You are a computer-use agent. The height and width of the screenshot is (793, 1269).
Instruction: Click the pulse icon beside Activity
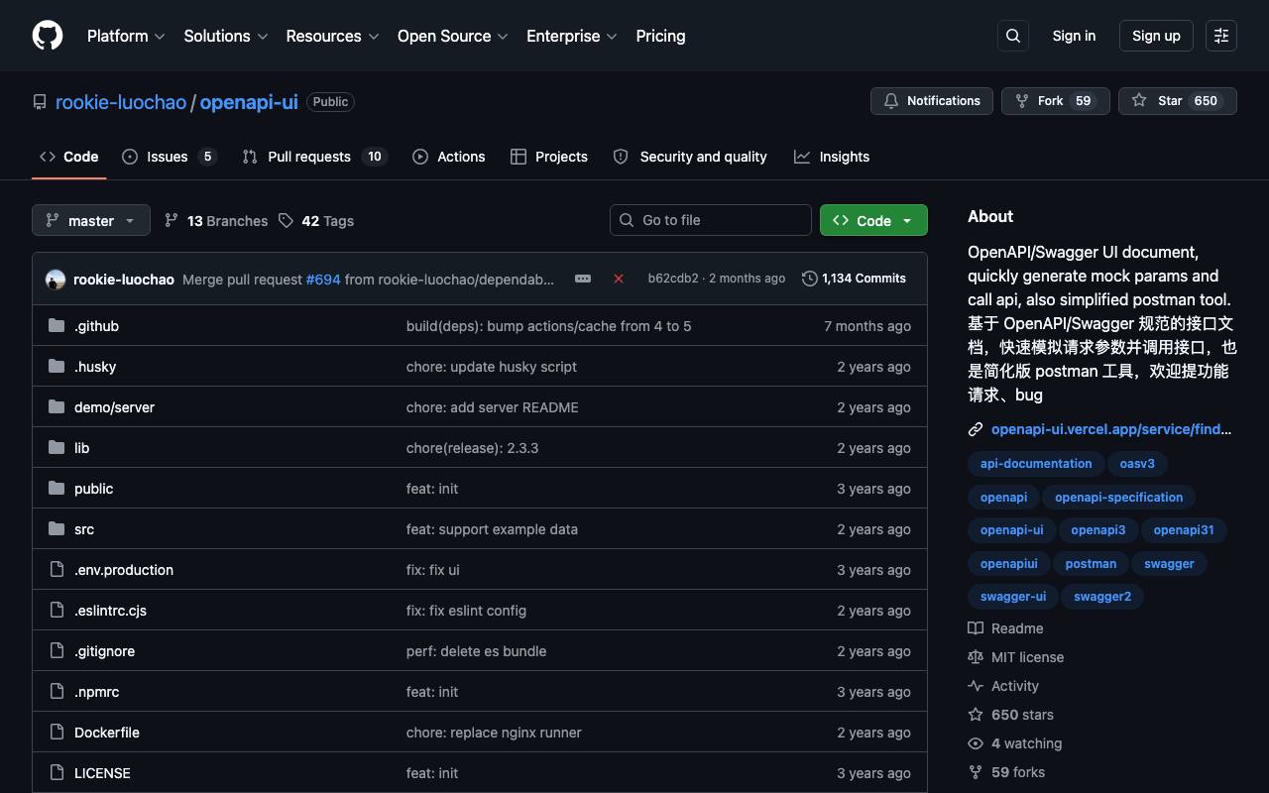(x=976, y=686)
